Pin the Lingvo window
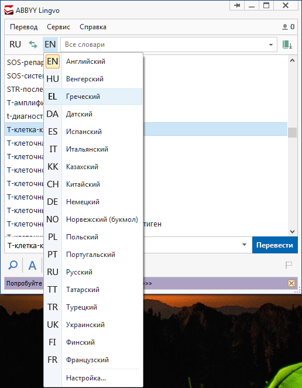302x388 pixels. [x=237, y=5]
